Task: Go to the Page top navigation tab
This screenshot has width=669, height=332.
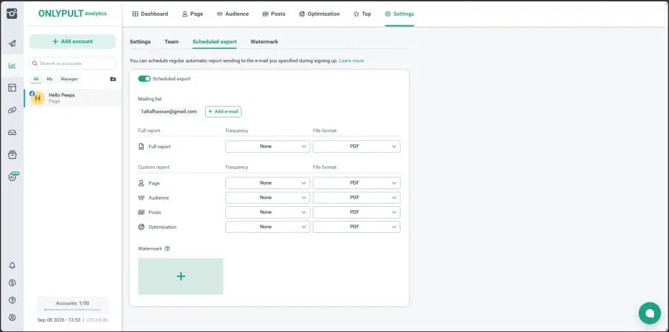Action: tap(193, 14)
